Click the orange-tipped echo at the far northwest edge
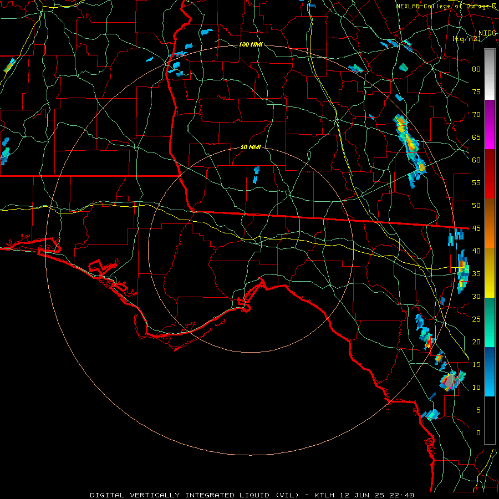The width and height of the screenshot is (499, 499). coord(9,65)
